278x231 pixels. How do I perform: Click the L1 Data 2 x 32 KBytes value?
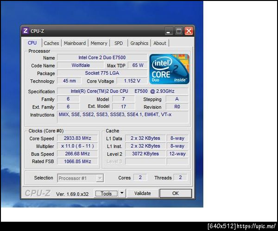[x=145, y=138]
